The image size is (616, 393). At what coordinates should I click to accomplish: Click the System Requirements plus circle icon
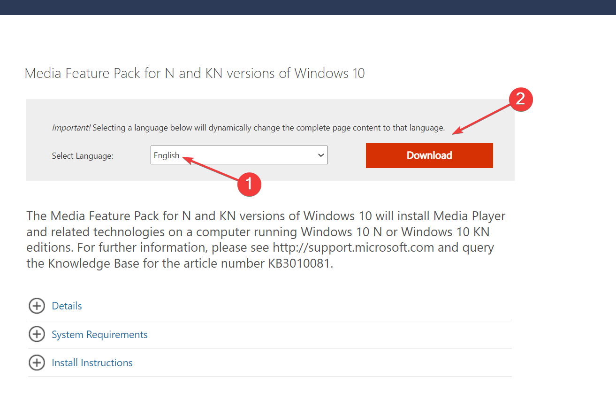coord(37,334)
